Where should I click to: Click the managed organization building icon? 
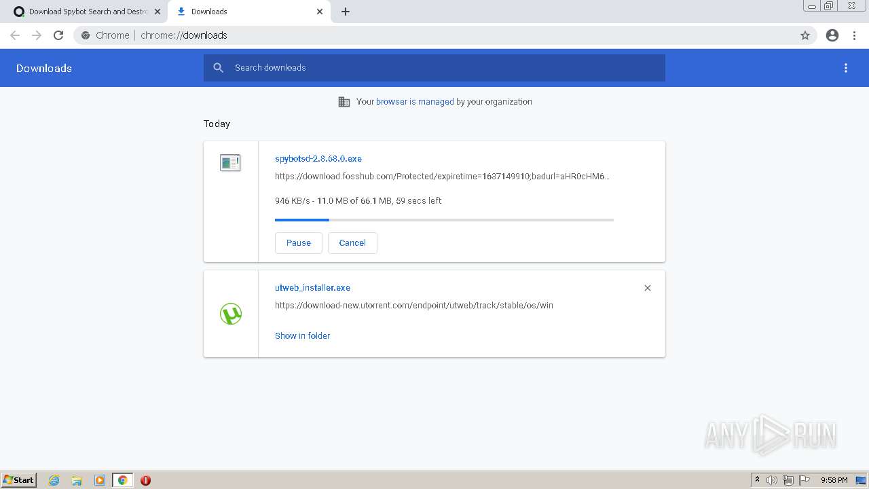click(x=344, y=102)
